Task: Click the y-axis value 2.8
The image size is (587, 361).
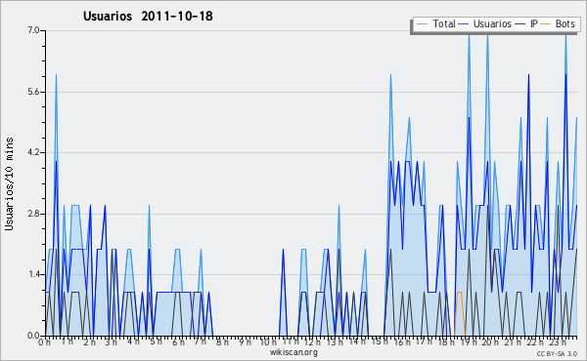Action: point(33,214)
